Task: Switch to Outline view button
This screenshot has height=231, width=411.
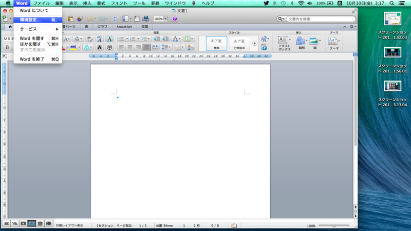Action: 15,223
